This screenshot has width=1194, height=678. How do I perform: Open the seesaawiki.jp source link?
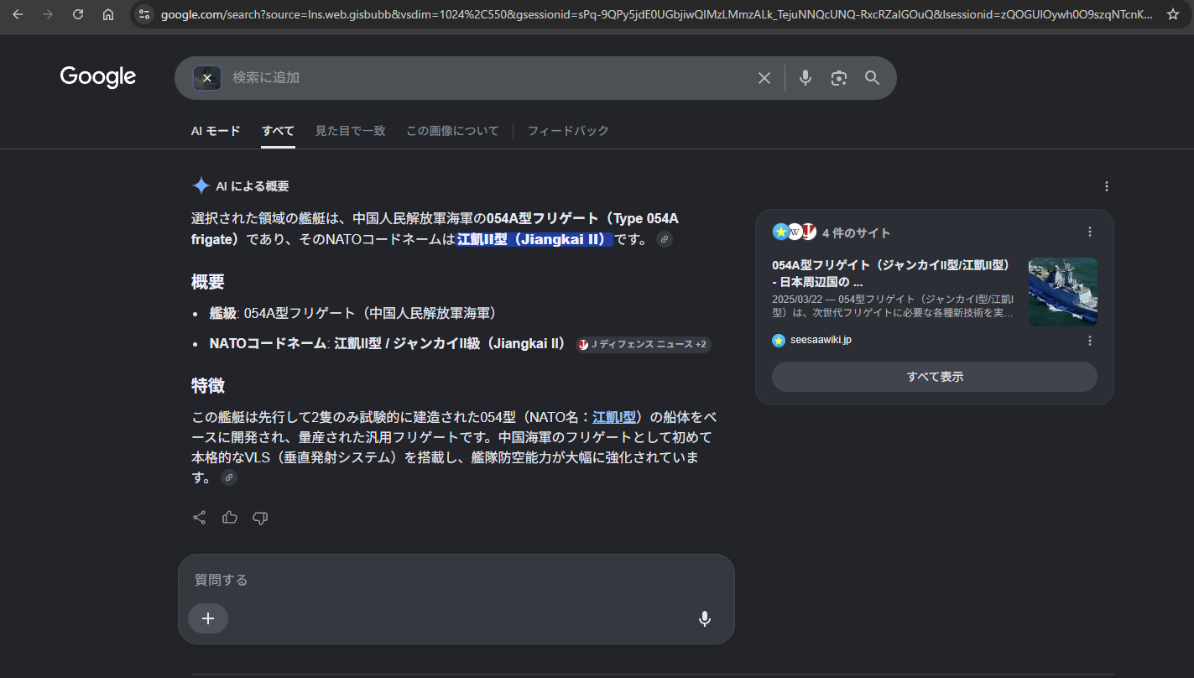tap(821, 340)
